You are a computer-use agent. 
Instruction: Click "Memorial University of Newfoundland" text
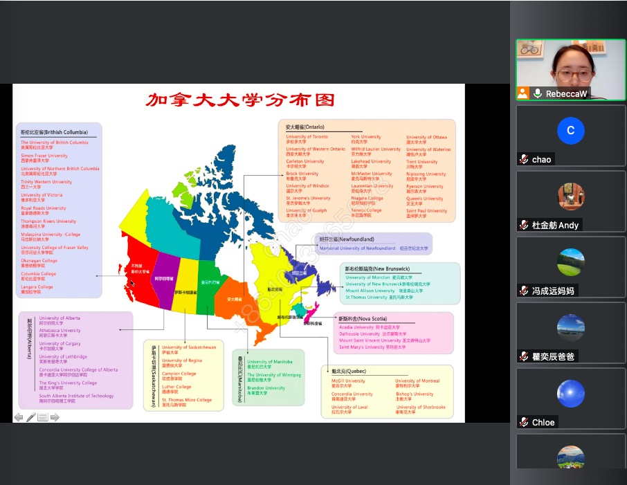358,248
